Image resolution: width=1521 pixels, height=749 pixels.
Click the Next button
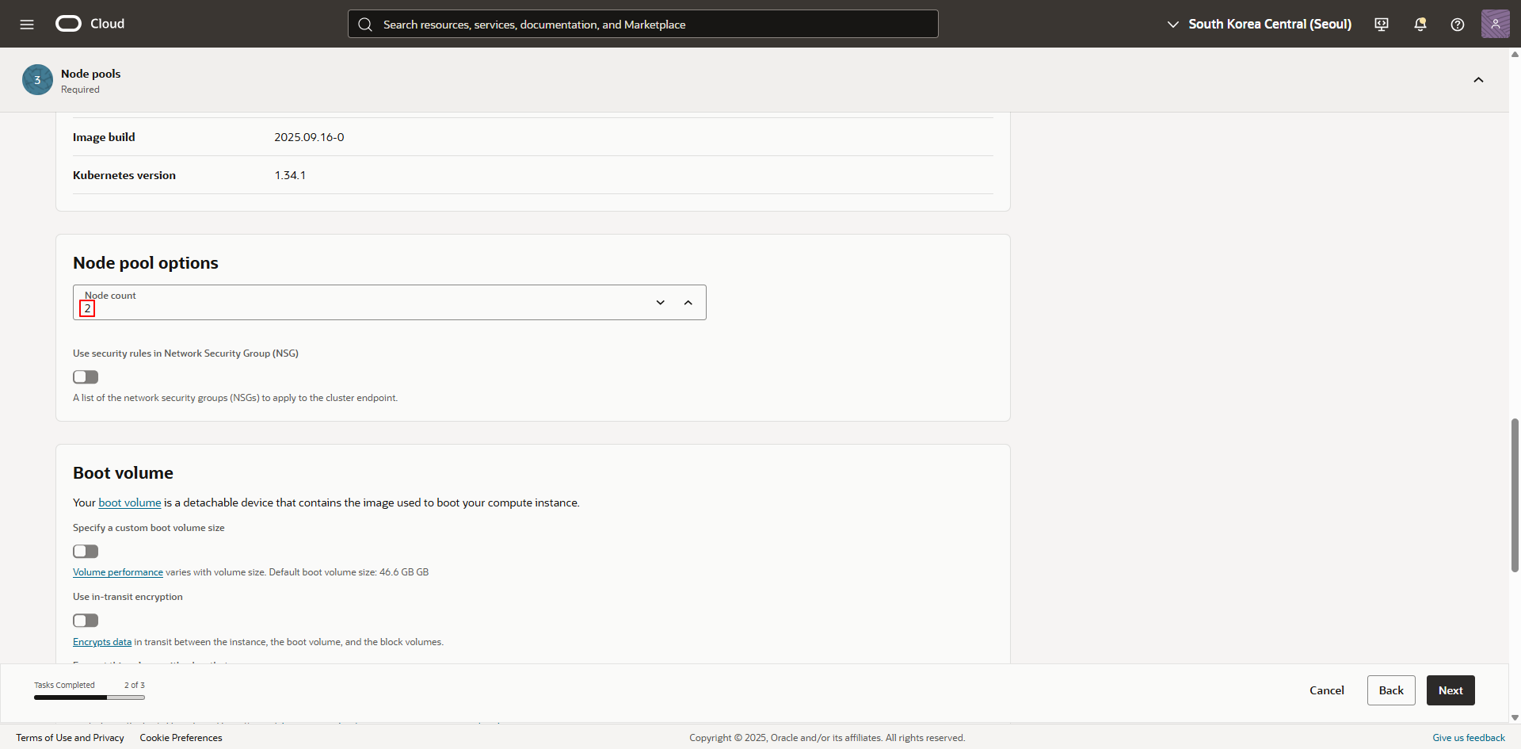click(x=1450, y=690)
